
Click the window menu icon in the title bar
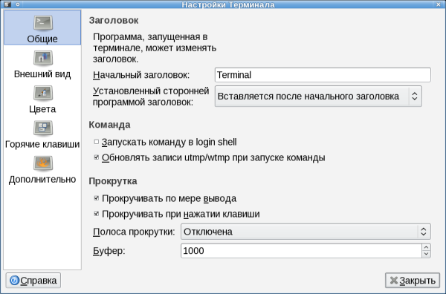[x=7, y=4]
